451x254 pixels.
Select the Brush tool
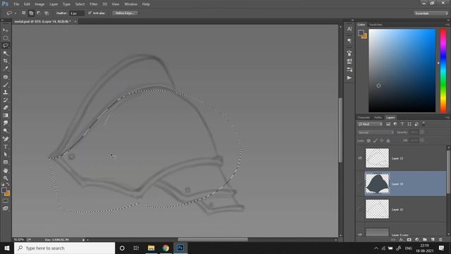pyautogui.click(x=6, y=85)
